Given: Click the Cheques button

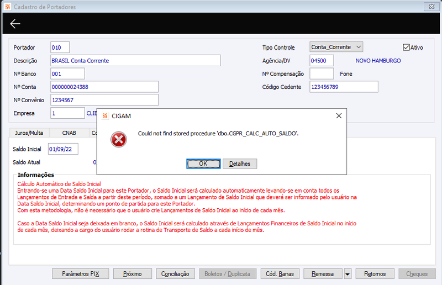Looking at the screenshot, I should point(417,274).
